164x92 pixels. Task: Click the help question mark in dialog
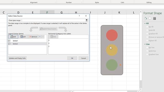79,16
